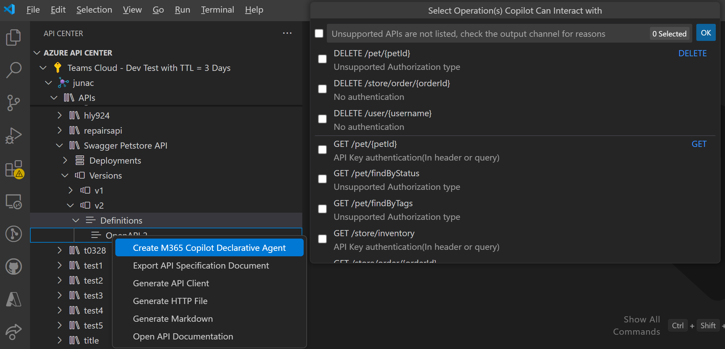Check GET /pet/{petId} operation

322,150
